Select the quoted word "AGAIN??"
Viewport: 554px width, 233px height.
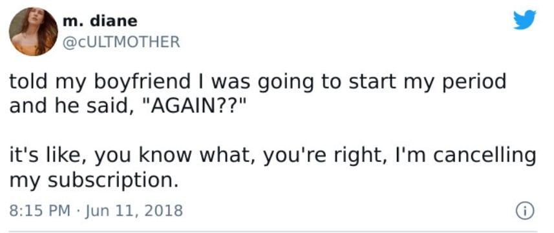192,106
